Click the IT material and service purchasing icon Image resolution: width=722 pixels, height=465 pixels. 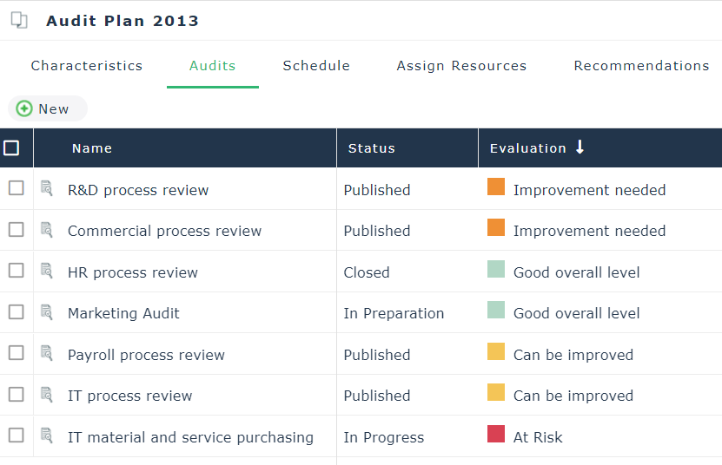pyautogui.click(x=47, y=436)
